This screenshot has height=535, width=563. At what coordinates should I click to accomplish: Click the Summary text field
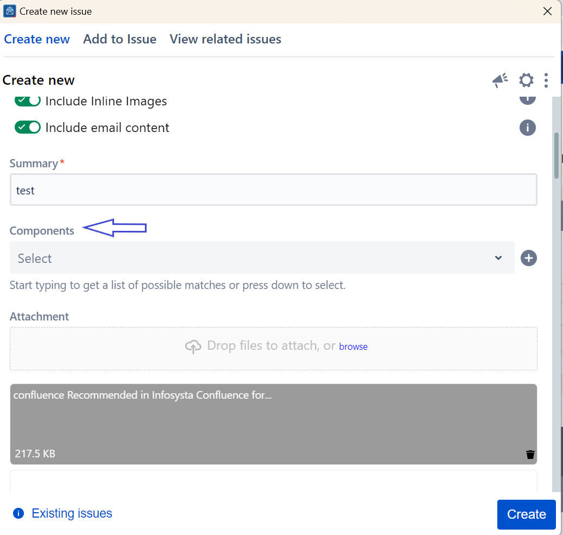273,190
